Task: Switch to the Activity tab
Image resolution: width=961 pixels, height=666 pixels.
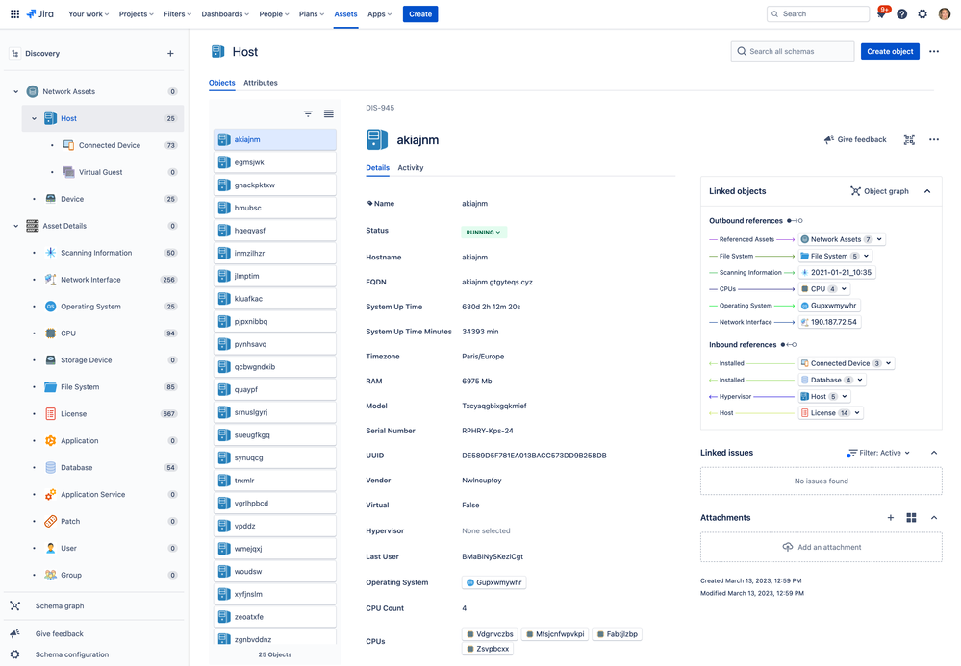Action: [x=411, y=168]
